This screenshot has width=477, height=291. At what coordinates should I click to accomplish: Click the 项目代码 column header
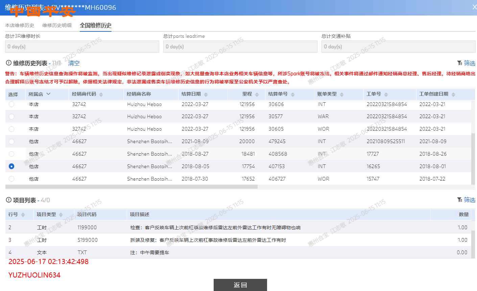point(87,214)
